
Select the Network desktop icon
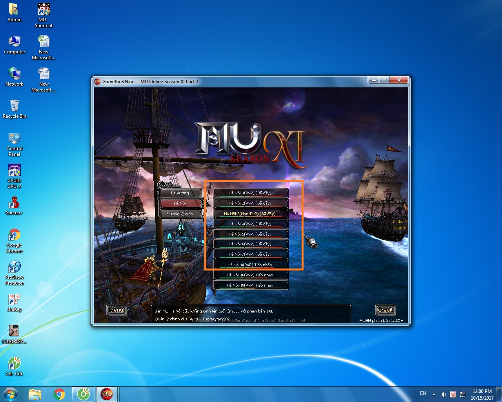coord(15,77)
